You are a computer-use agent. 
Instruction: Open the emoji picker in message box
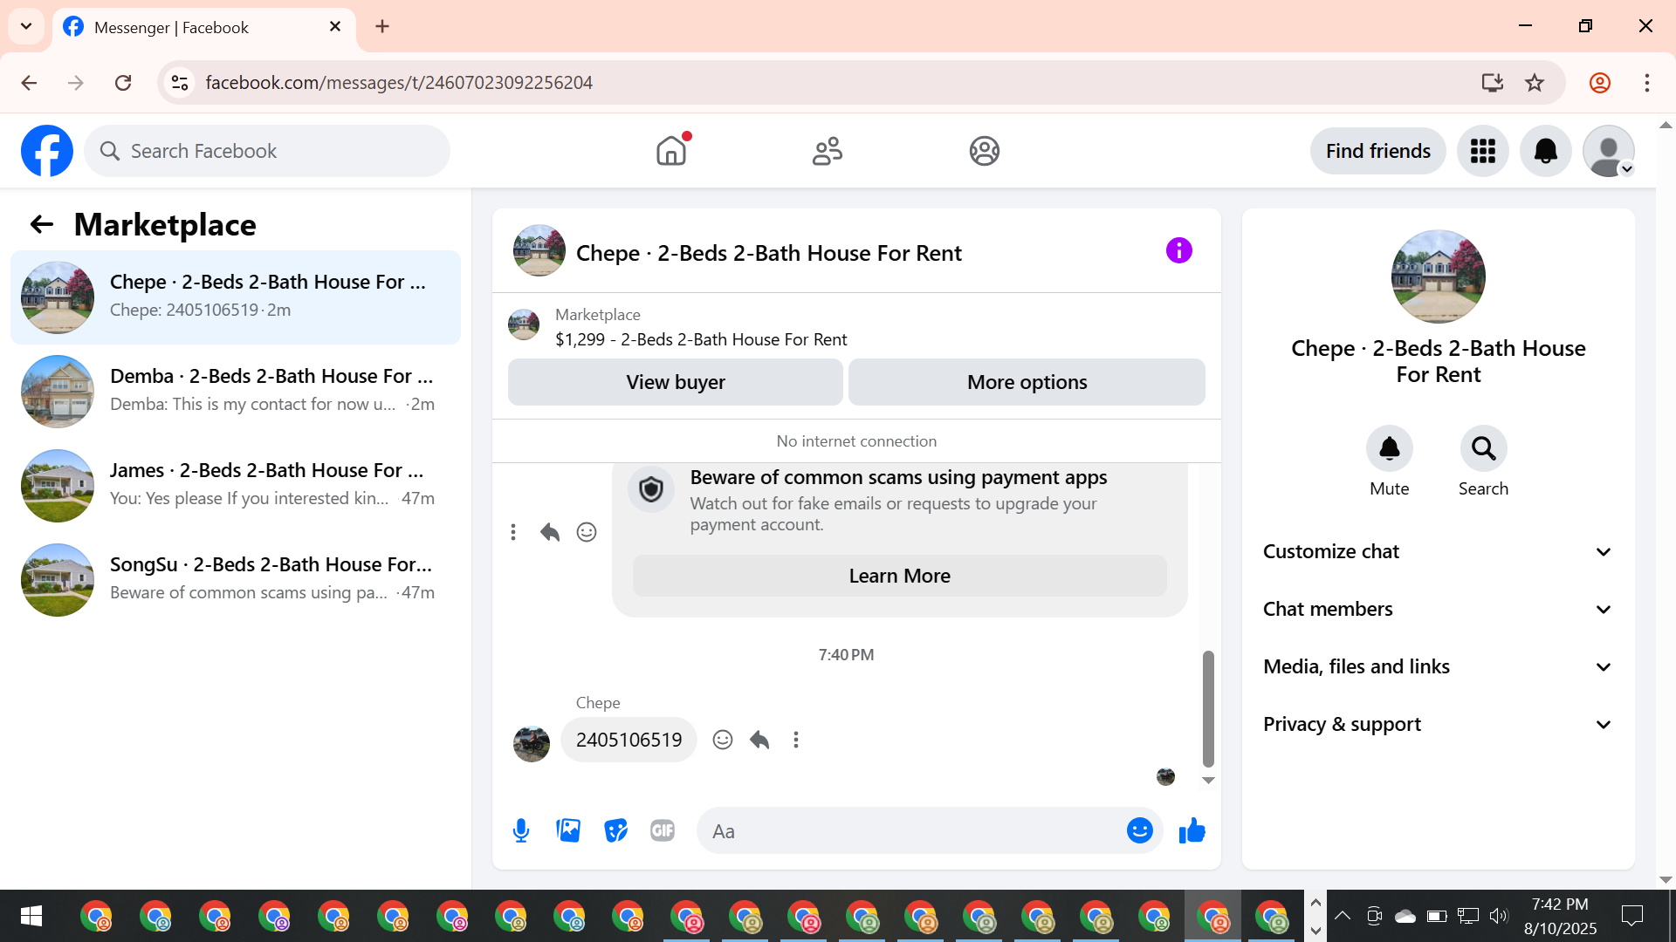1139,831
